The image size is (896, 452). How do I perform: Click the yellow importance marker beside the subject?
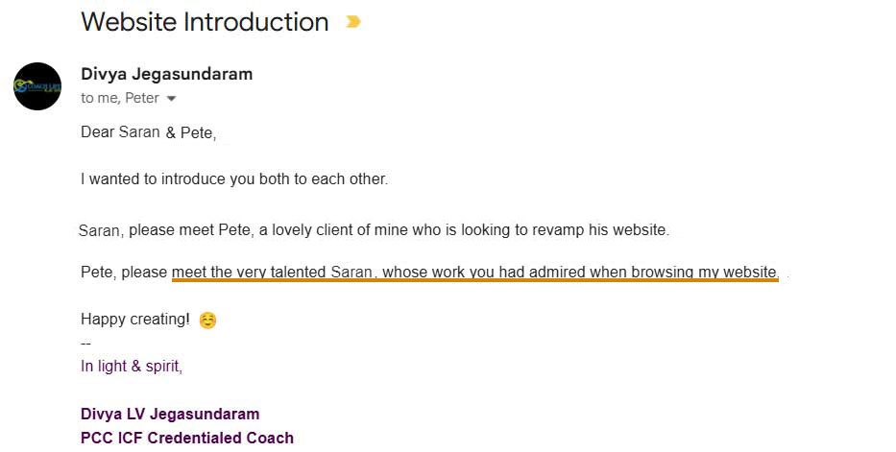352,22
